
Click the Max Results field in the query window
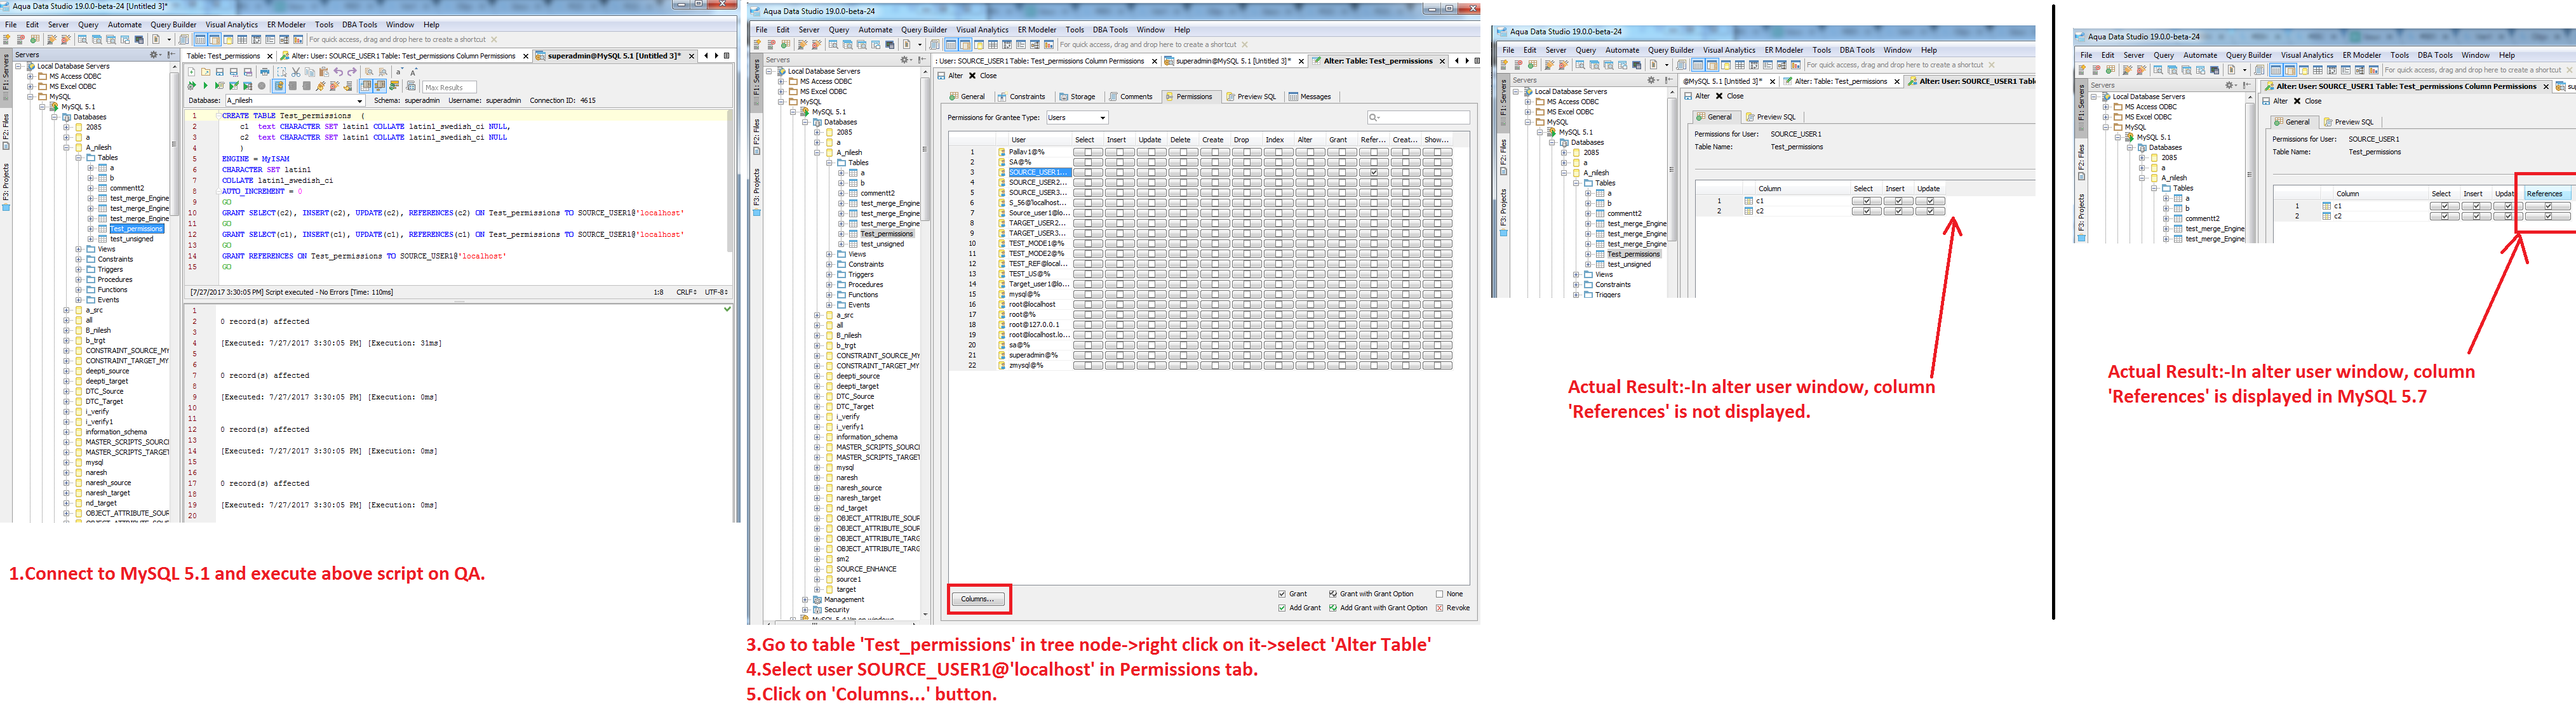pyautogui.click(x=450, y=87)
